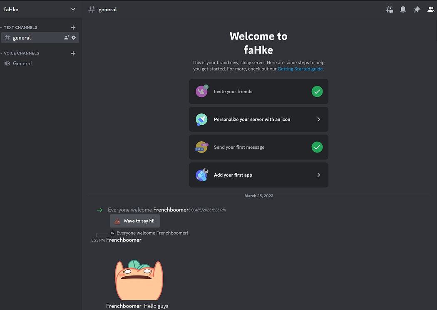
Task: Click create invite icon on general channel
Action: [x=66, y=38]
